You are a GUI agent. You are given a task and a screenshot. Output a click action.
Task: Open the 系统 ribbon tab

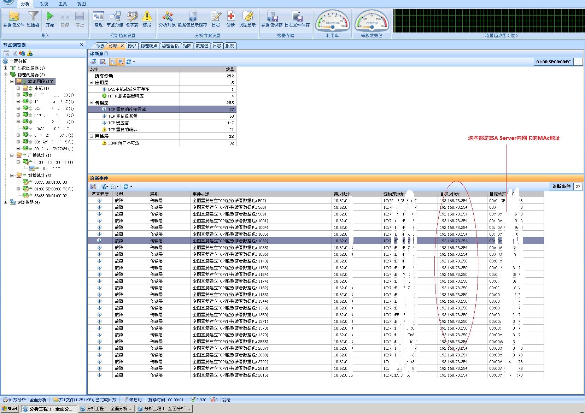pyautogui.click(x=44, y=4)
